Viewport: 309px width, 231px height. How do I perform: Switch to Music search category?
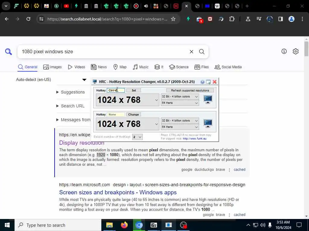[x=141, y=67]
